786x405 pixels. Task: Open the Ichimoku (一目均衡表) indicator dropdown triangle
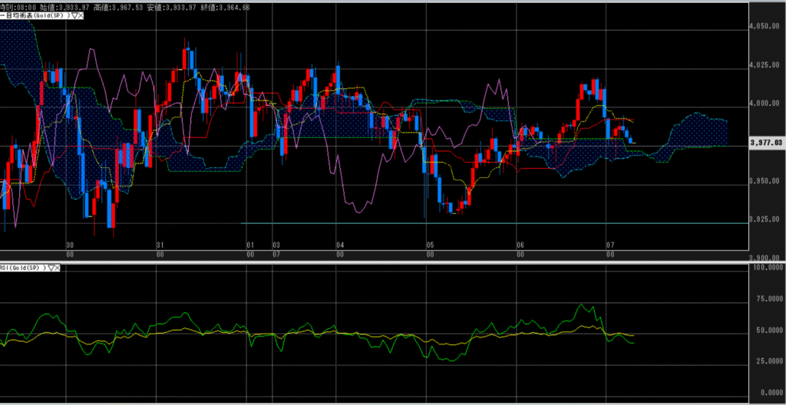[x=75, y=15]
